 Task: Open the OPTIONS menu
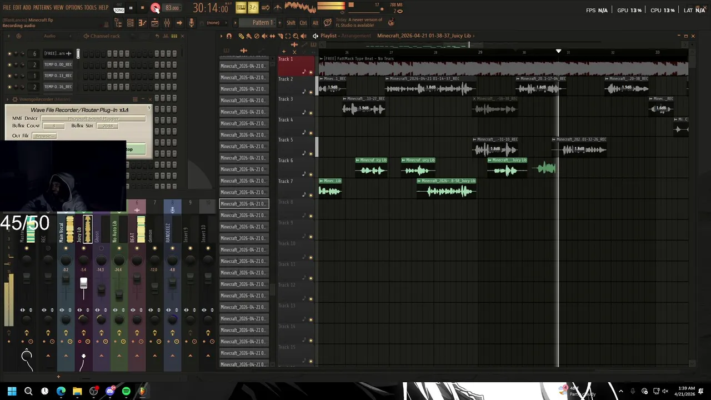click(x=74, y=8)
